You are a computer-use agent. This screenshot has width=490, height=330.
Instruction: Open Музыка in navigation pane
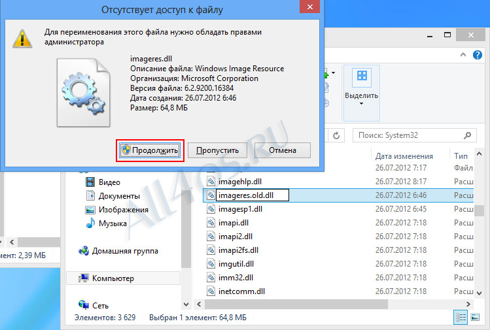[113, 223]
